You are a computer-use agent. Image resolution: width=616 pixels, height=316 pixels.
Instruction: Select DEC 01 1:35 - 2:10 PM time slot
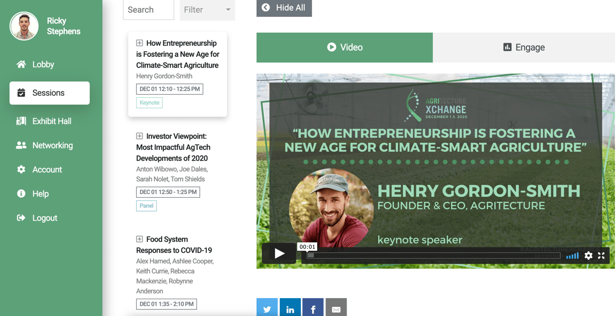click(x=166, y=304)
